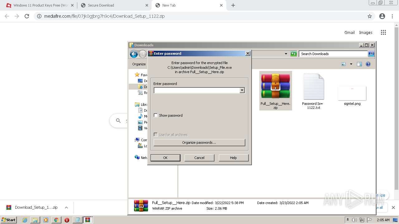Switch to Secure Download tab
Viewport: 399px width, 224px height.
(x=114, y=5)
